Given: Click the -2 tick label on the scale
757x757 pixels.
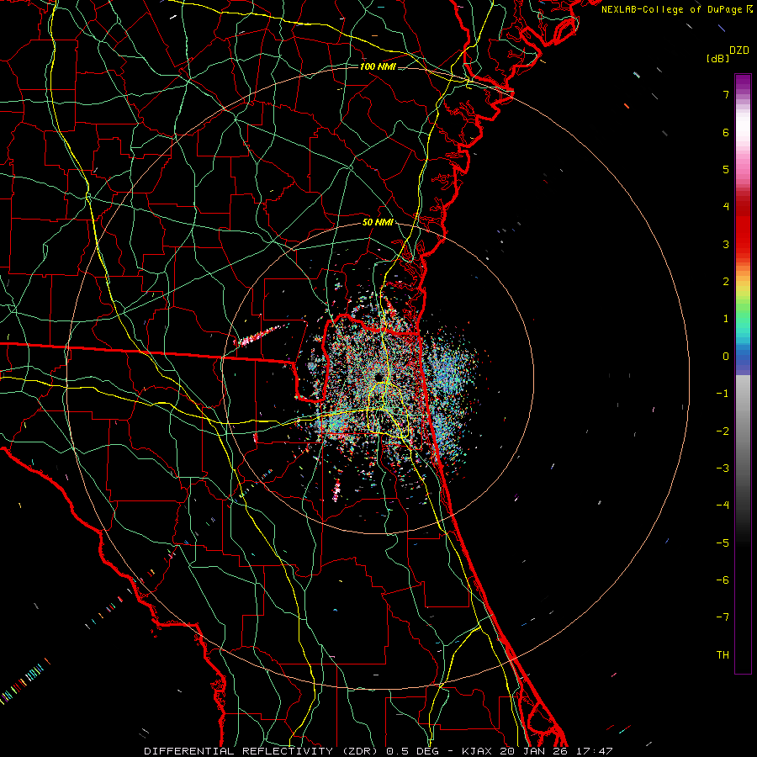Looking at the screenshot, I should click(723, 431).
